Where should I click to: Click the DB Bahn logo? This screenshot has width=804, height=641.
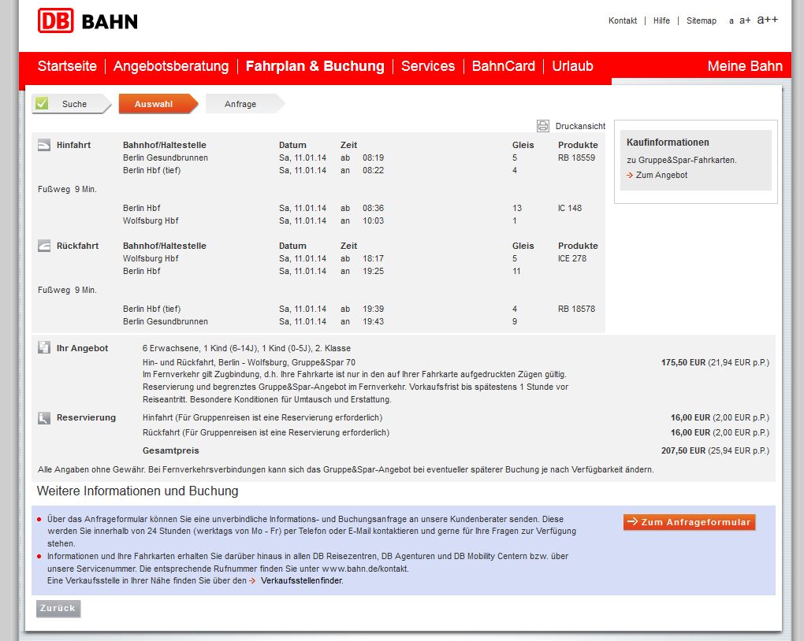[x=87, y=21]
